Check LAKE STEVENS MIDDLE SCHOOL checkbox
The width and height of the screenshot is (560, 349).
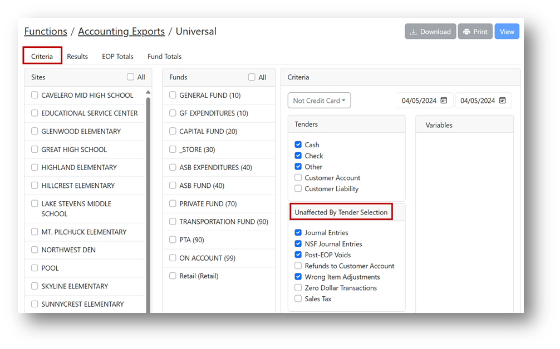35,203
